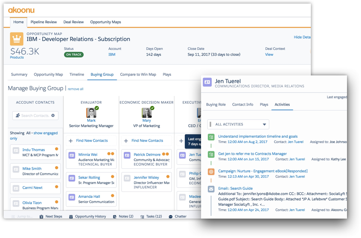Click the ON TRACK status badge

pyautogui.click(x=74, y=55)
